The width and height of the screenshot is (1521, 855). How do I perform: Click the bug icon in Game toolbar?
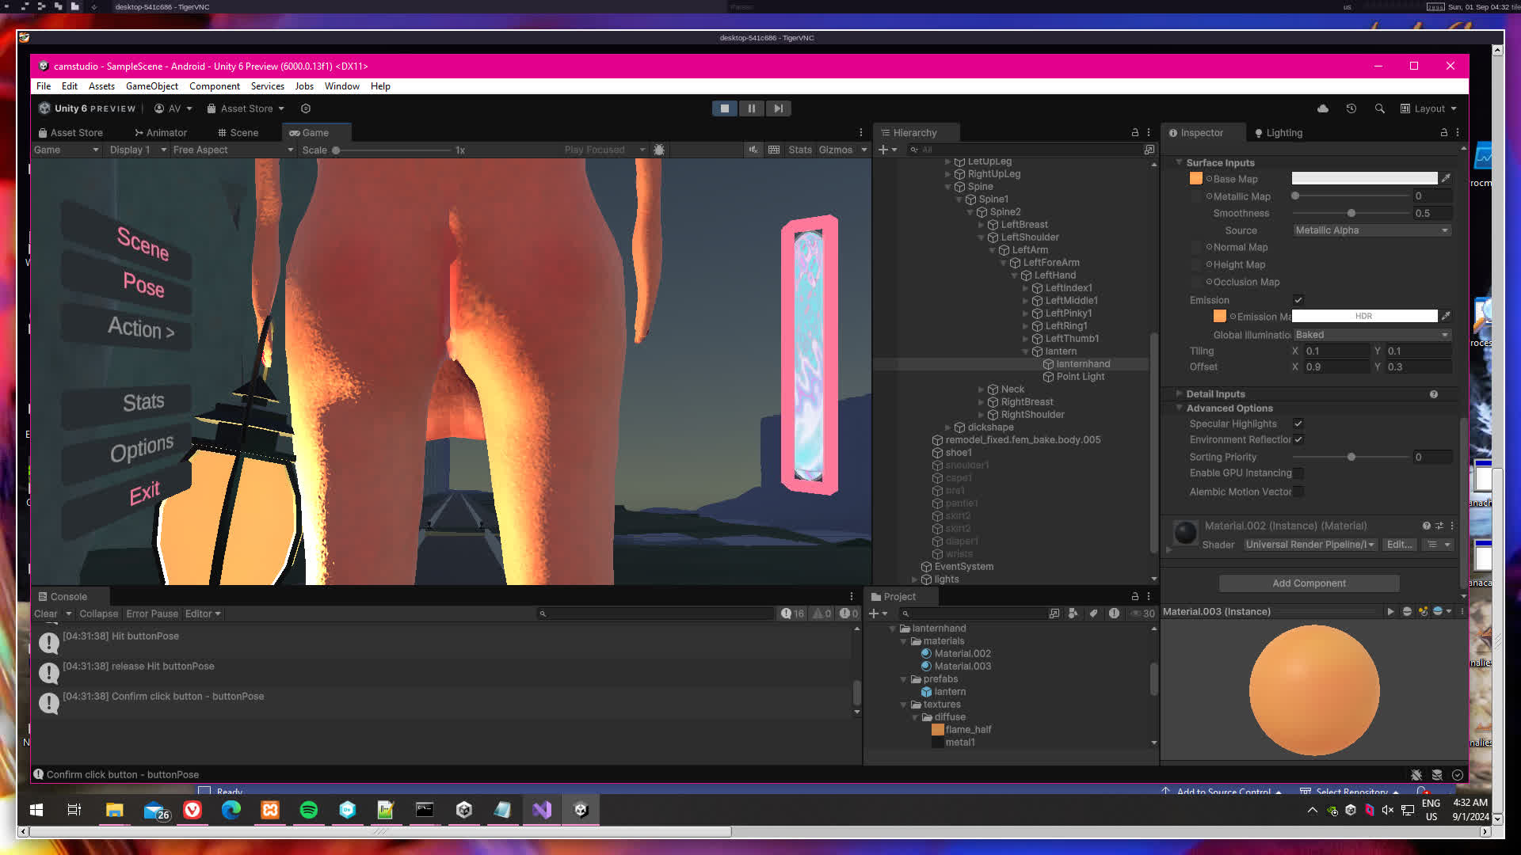[x=658, y=150]
